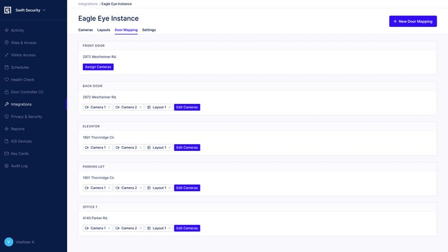Go to Integrations breadcrumb link
Viewport: 448px width, 252px height.
(88, 4)
